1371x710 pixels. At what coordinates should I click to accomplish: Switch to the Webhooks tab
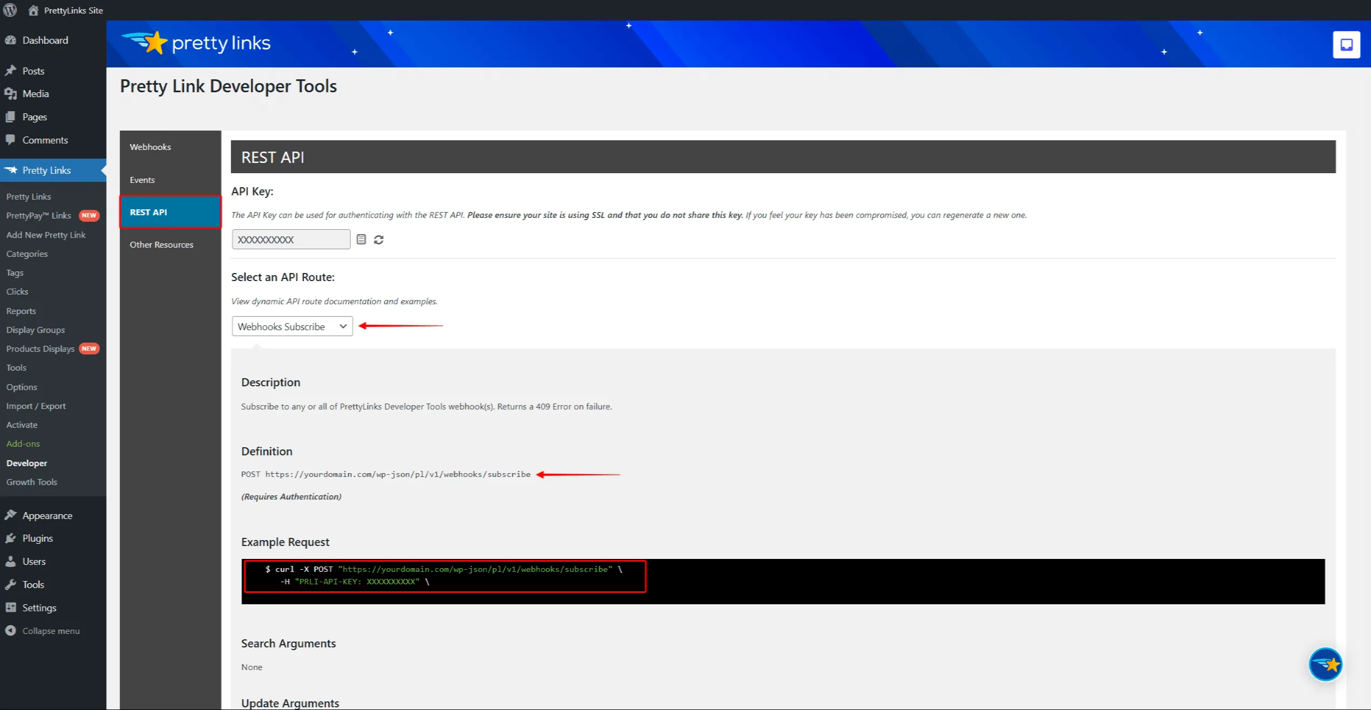pos(150,147)
